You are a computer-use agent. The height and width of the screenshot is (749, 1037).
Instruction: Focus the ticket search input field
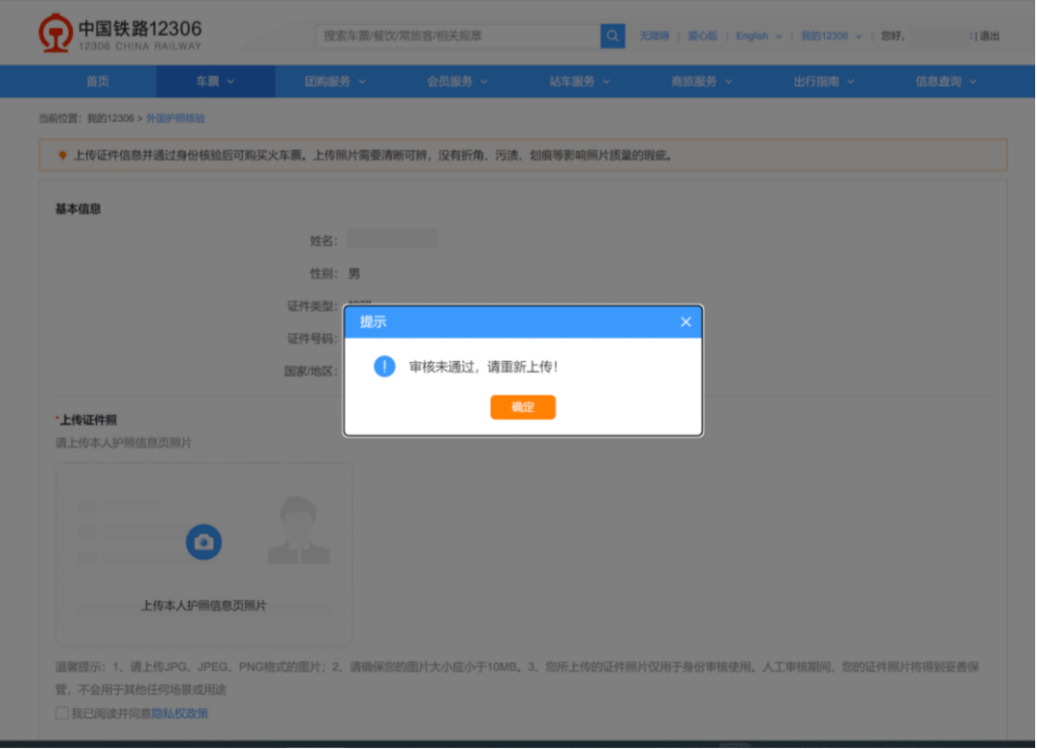pos(458,36)
